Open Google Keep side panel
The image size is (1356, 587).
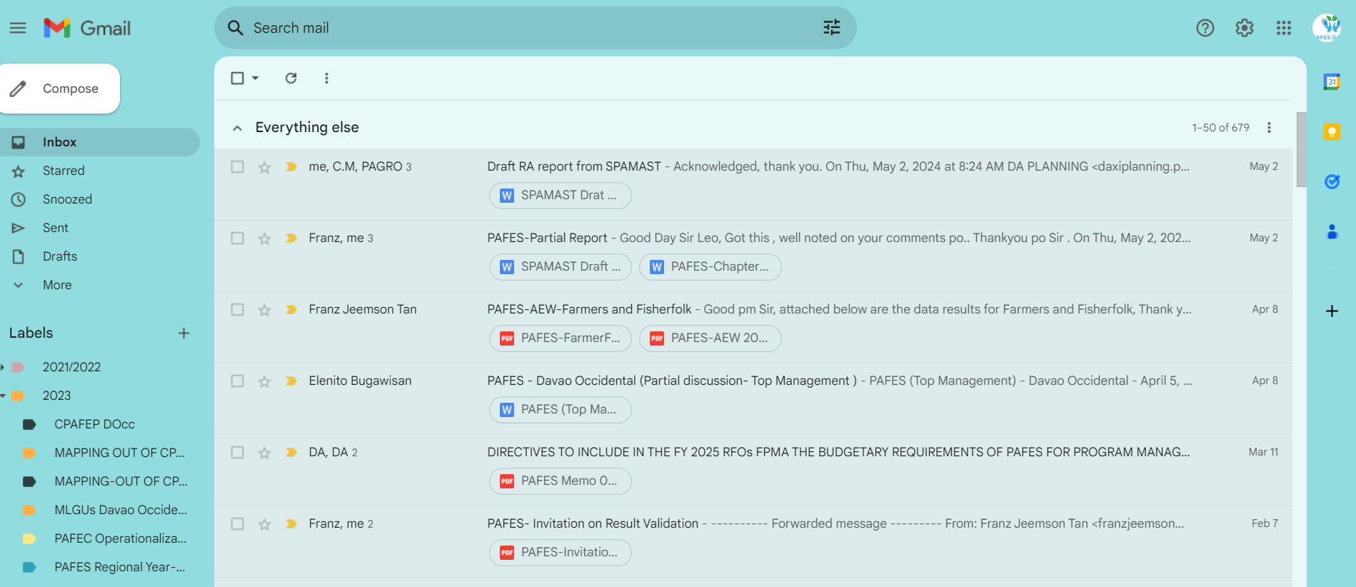pyautogui.click(x=1332, y=131)
